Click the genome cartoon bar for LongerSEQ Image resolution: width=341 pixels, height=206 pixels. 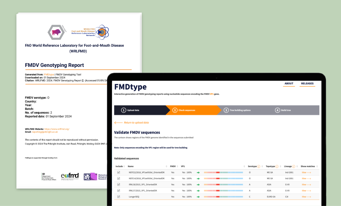click(223, 197)
